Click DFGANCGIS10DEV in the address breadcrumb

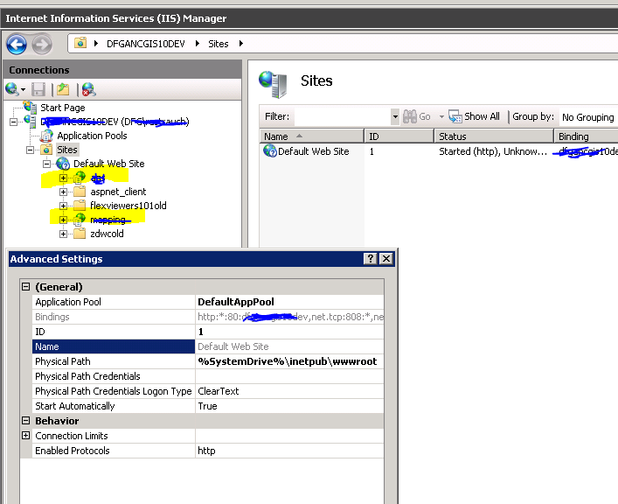click(145, 44)
